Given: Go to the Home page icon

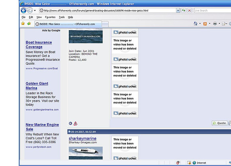Looking at the screenshot, I should (x=196, y=24).
